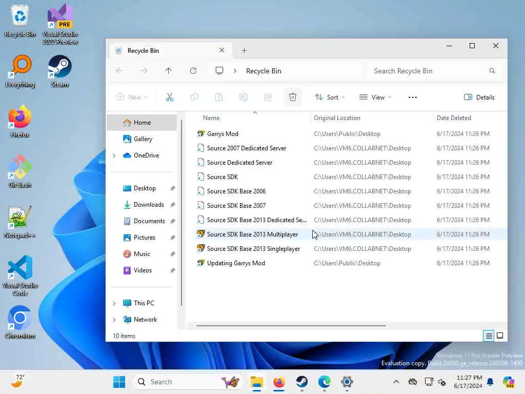Screen dimensions: 525x394
Task: Open the View dropdown
Action: tap(375, 97)
